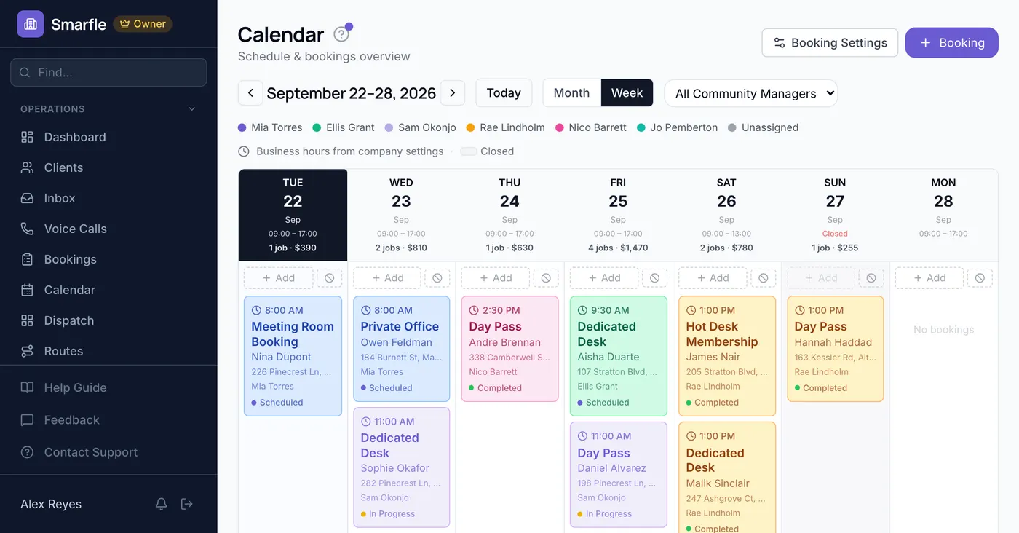This screenshot has width=1019, height=533.
Task: Click the Today button
Action: tap(504, 93)
